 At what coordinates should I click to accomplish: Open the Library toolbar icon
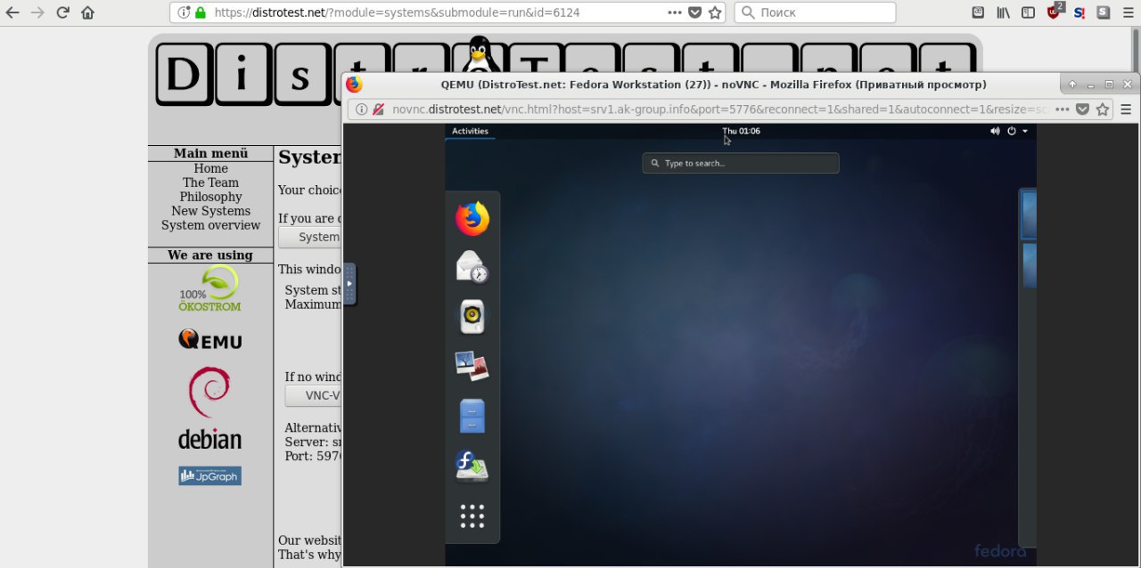(x=1003, y=12)
